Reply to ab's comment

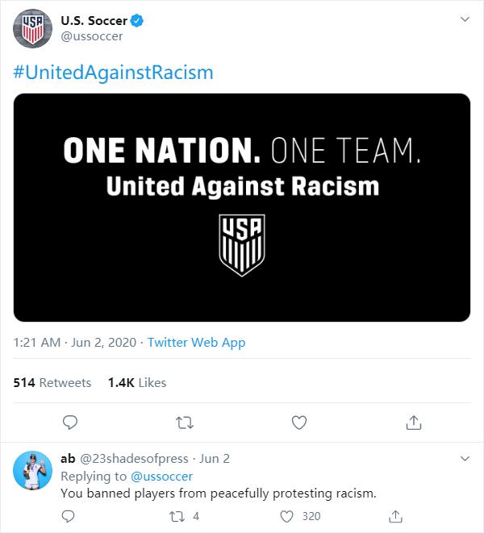[70, 516]
